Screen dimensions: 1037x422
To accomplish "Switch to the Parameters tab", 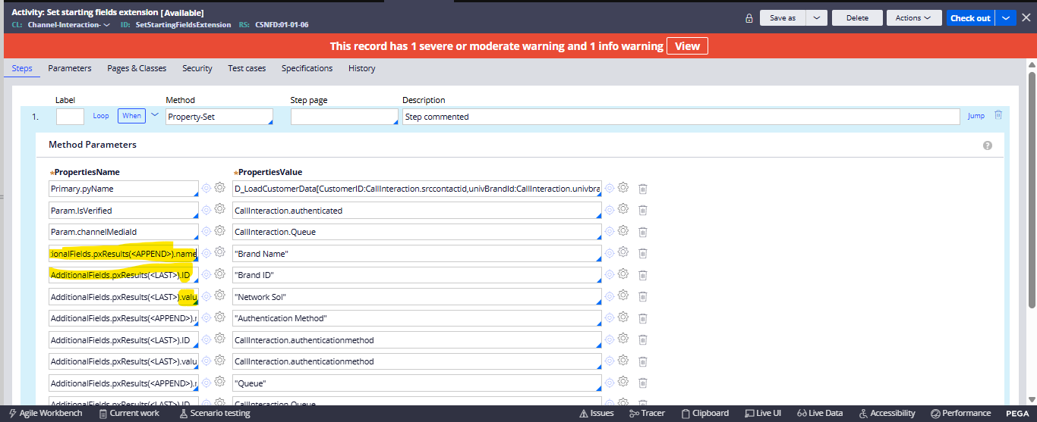I will 70,68.
